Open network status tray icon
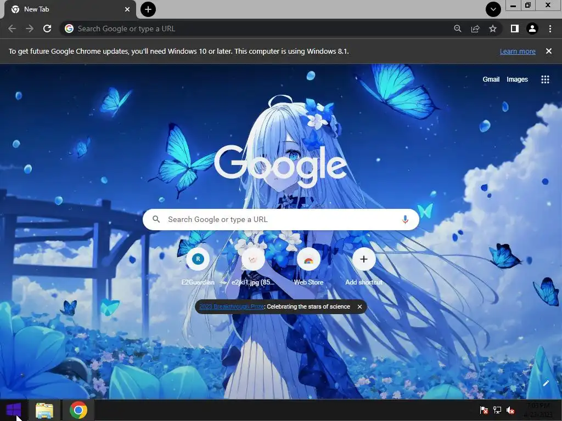Image resolution: width=562 pixels, height=421 pixels. coord(497,410)
